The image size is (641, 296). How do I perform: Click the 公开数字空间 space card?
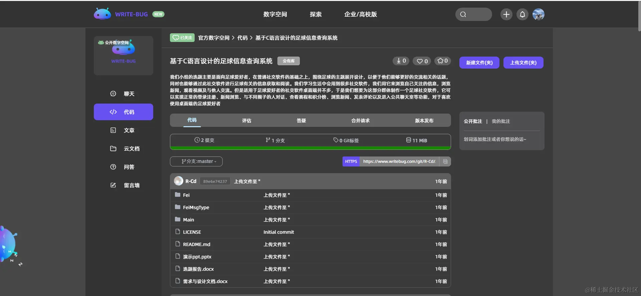tap(124, 55)
